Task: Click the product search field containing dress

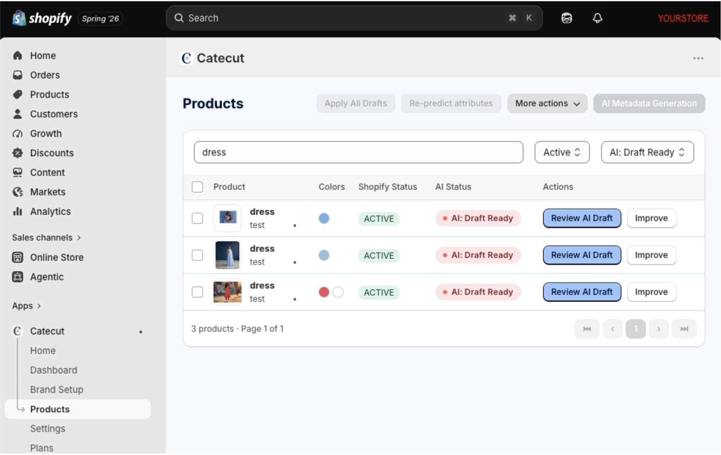Action: point(358,152)
